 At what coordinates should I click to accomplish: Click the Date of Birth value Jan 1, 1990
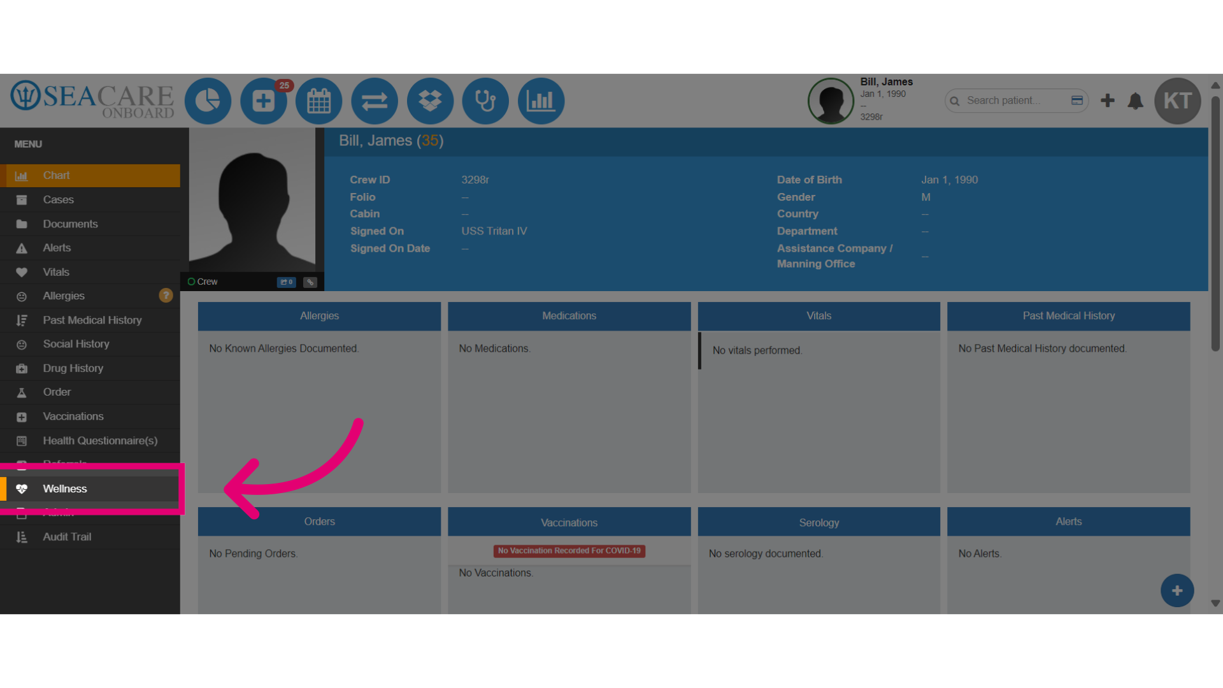click(x=949, y=180)
